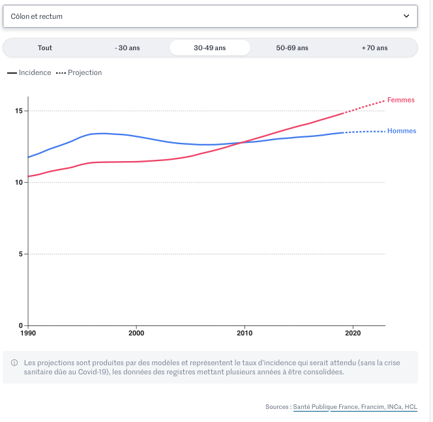The image size is (433, 422).
Task: Select the Tout age tab
Action: [45, 48]
